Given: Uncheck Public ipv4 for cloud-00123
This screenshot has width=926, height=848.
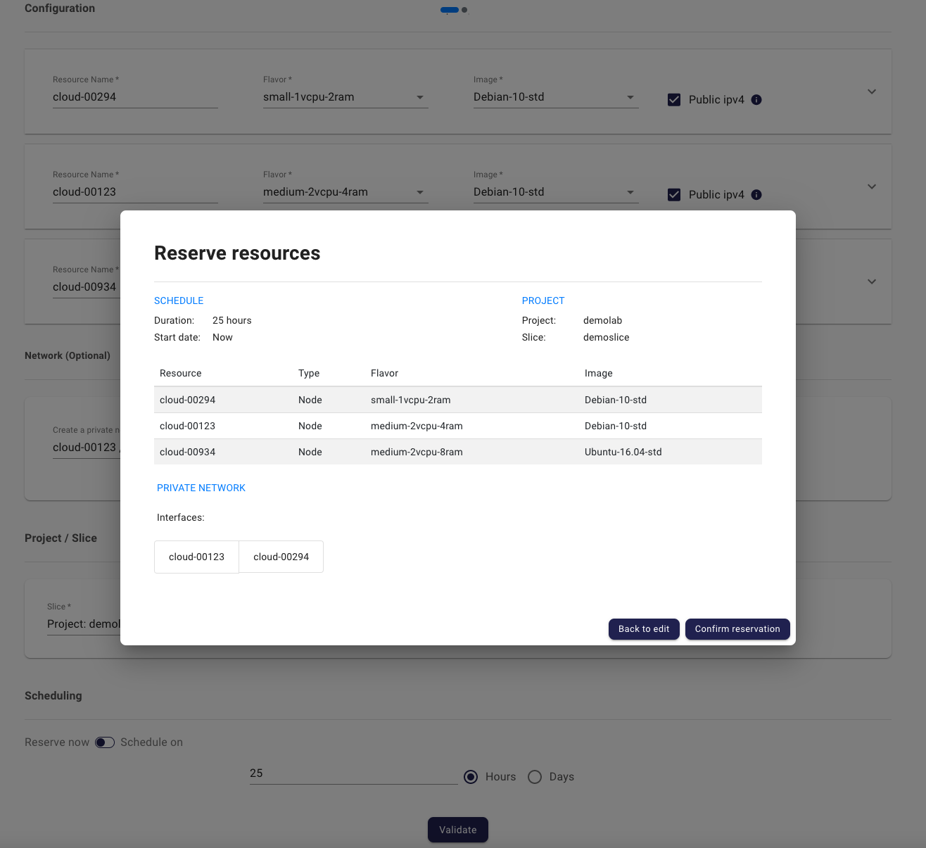Looking at the screenshot, I should [674, 195].
